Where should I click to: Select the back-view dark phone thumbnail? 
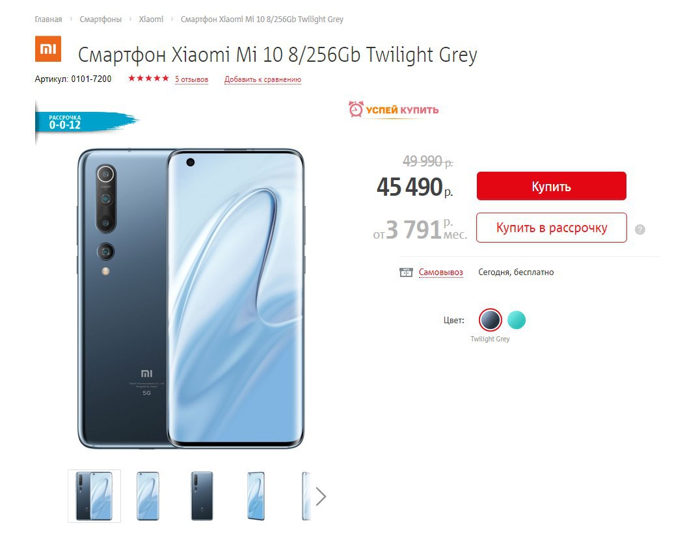pyautogui.click(x=202, y=496)
